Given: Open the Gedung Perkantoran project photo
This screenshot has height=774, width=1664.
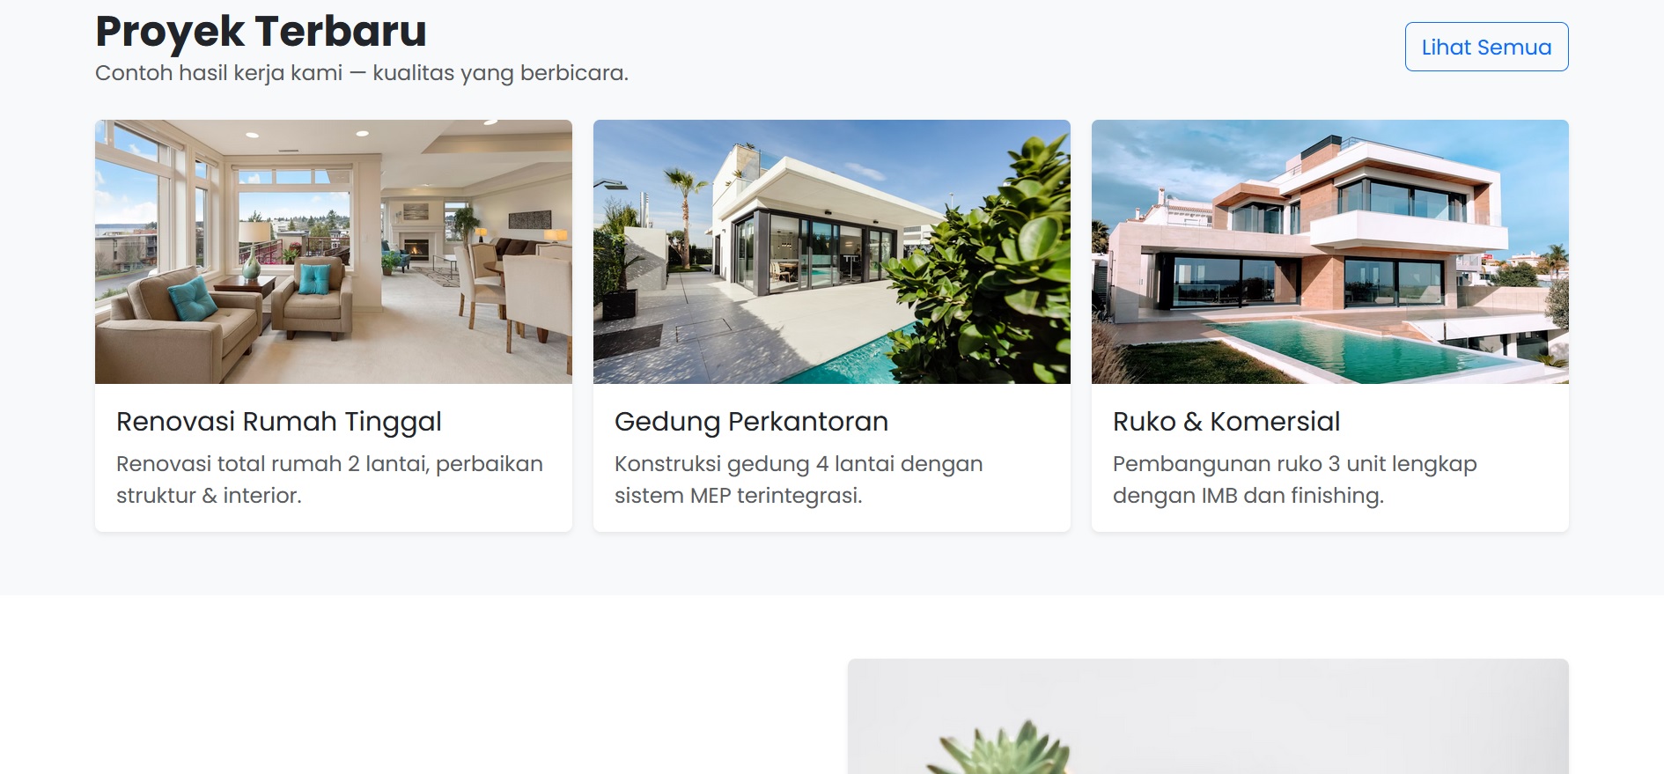Looking at the screenshot, I should point(832,252).
